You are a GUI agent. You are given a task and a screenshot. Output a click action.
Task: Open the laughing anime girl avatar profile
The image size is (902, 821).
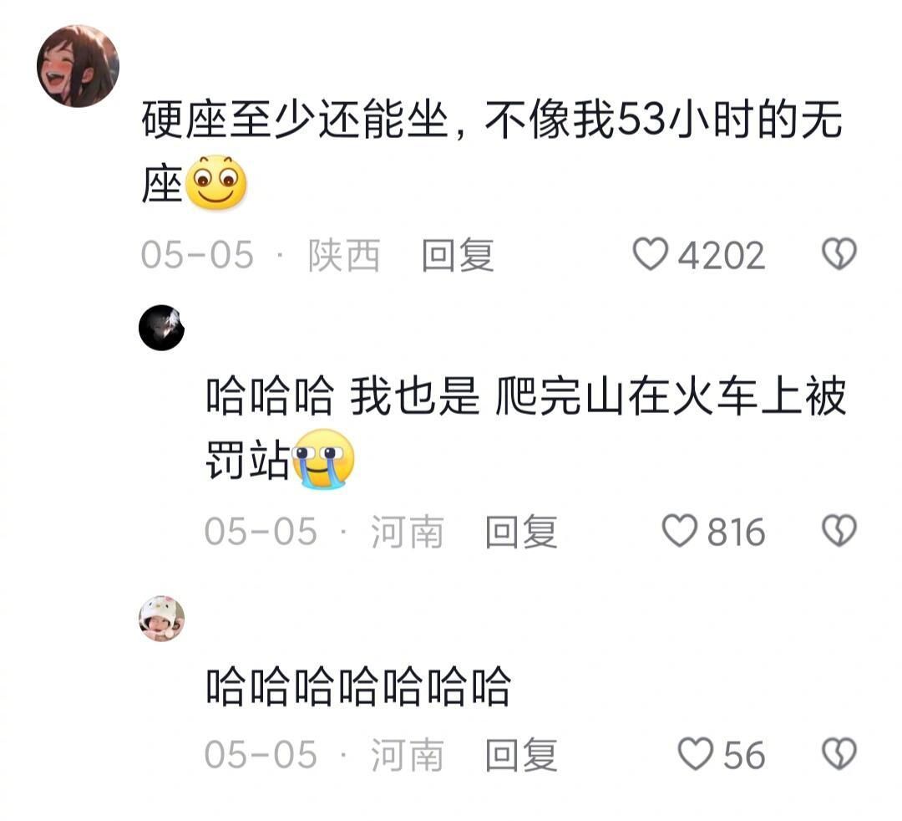pyautogui.click(x=78, y=66)
